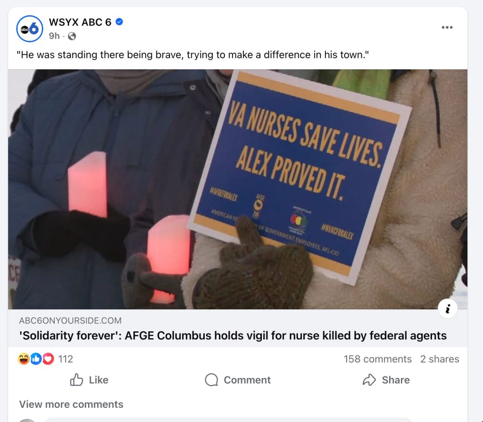Open the link info 'i' icon
Viewport: 483px width, 422px height.
pyautogui.click(x=448, y=309)
